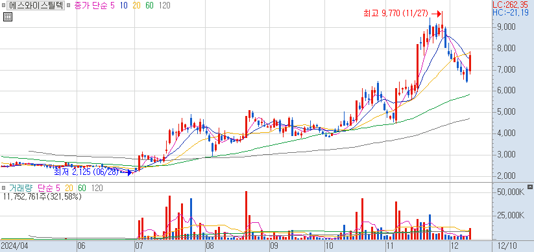Image resolution: width=534 pixels, height=252 pixels.
Task: Click the 2,000 price axis label
Action: [x=505, y=176]
